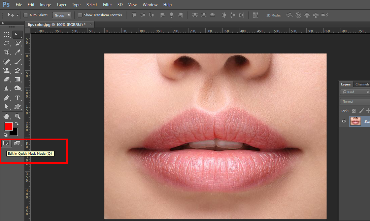Enter Quick Mask Mode
This screenshot has height=221, width=370.
[x=6, y=143]
